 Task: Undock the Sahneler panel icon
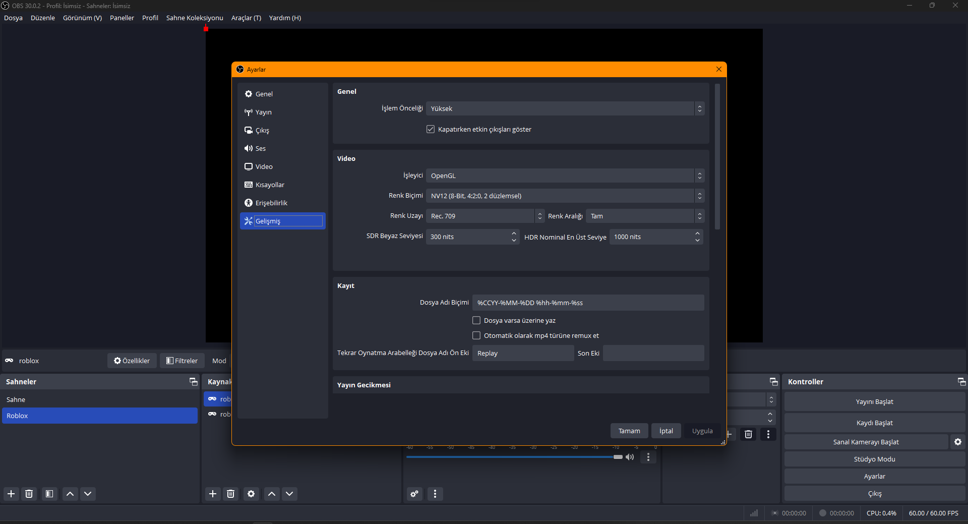[x=193, y=382]
